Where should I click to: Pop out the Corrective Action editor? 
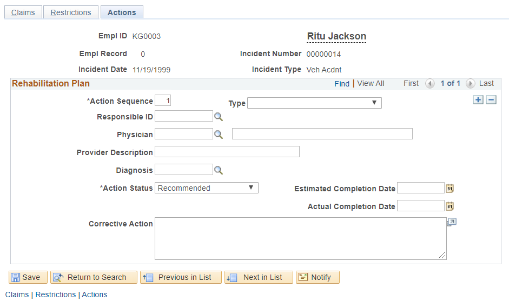click(452, 222)
